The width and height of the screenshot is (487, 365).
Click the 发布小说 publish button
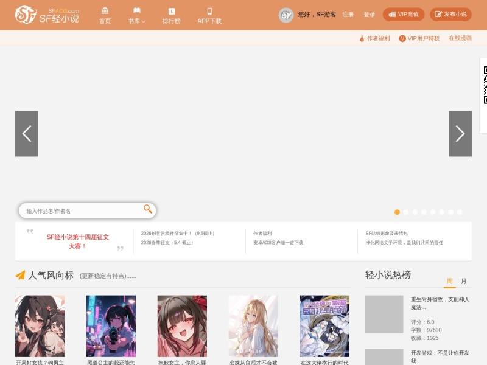(450, 14)
